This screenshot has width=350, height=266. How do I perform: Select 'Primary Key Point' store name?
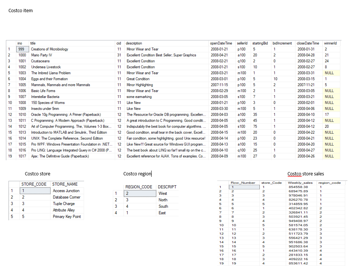point(67,217)
